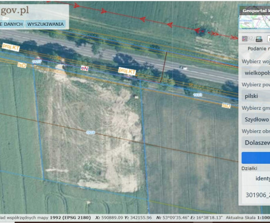Open the tab ending in DANYCH

click(12, 24)
